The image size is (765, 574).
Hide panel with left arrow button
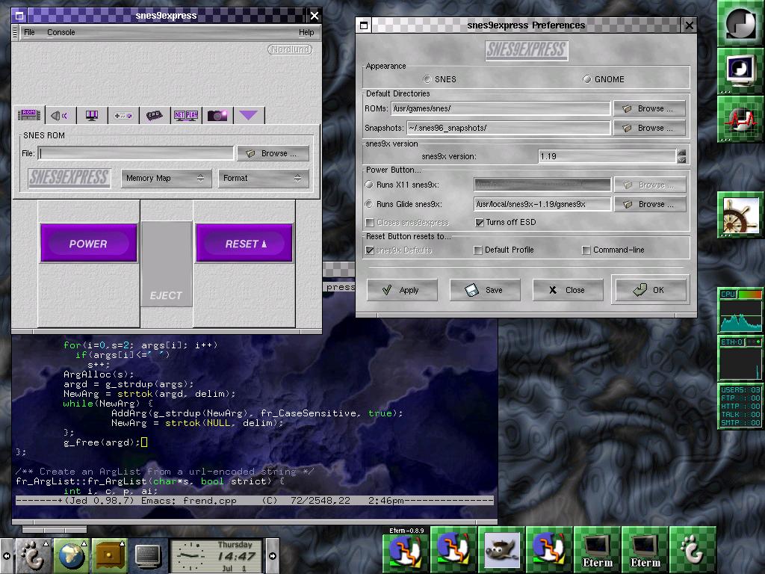6,555
